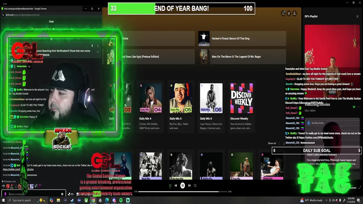Open the friend activity icon in Spotify
This screenshot has width=363, height=204.
[x=289, y=13]
